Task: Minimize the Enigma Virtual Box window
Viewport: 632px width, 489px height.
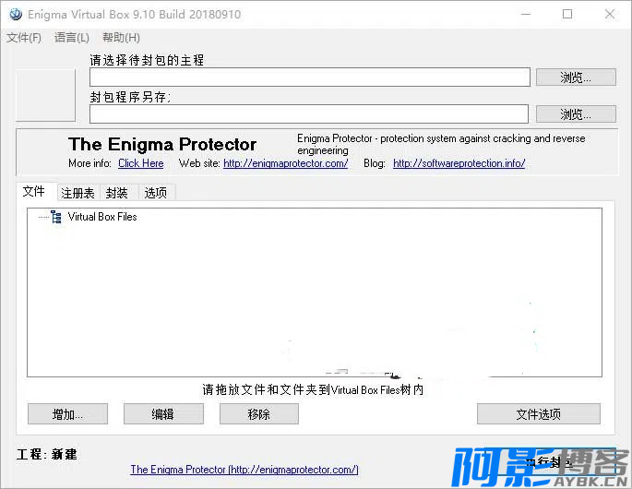Action: [526, 15]
